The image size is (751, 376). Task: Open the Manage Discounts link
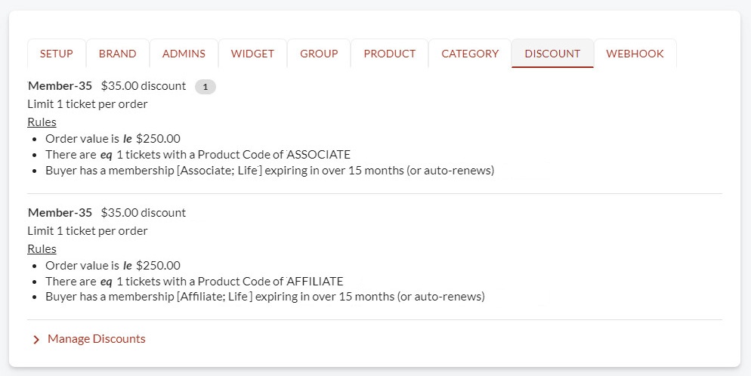click(96, 339)
